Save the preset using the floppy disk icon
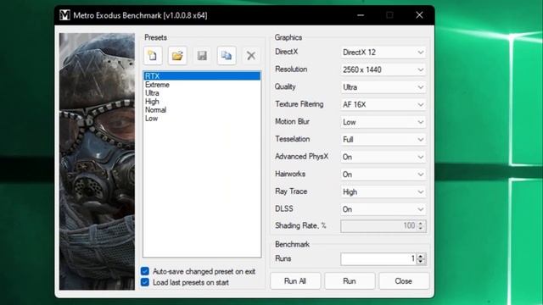Screen dimensions: 543x305 [x=202, y=56]
